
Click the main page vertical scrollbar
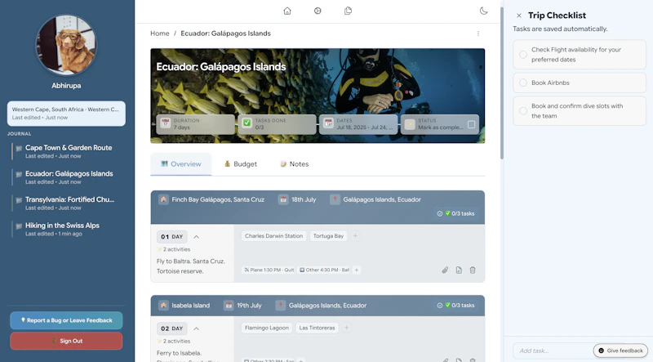(x=502, y=83)
